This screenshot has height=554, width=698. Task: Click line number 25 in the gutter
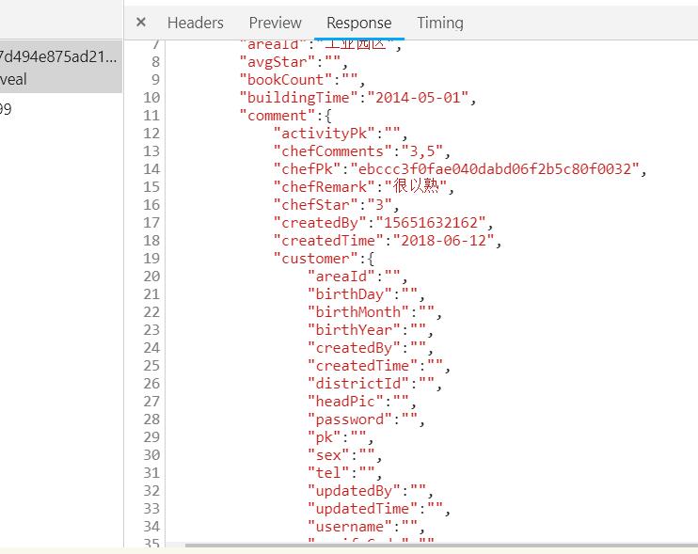coord(151,366)
